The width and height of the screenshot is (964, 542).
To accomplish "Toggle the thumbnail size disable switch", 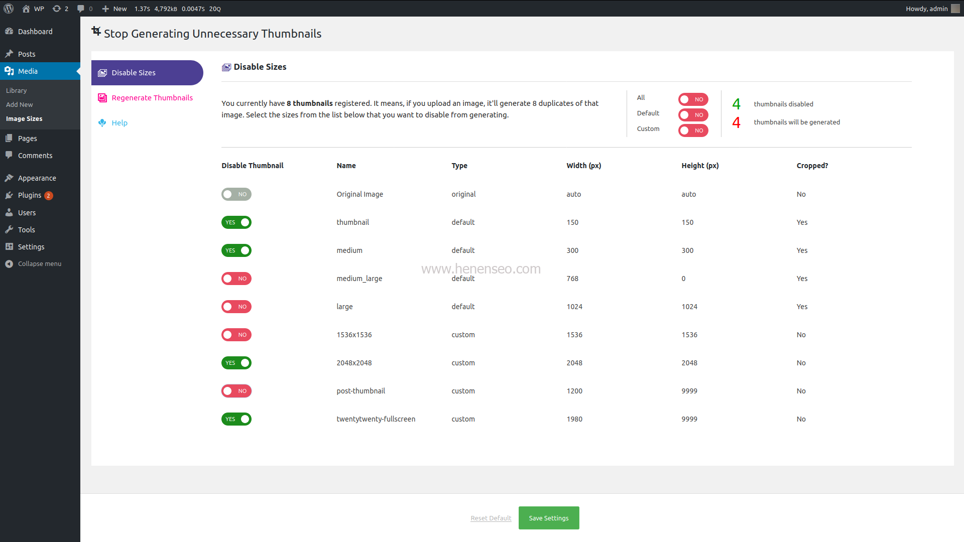I will coord(236,222).
